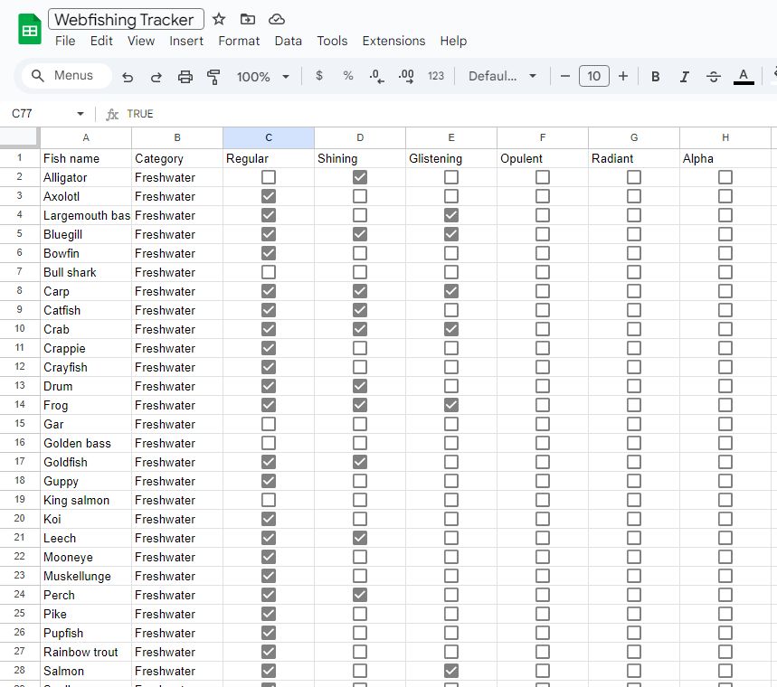Print the spreadsheet
This screenshot has height=687, width=777.
[185, 77]
